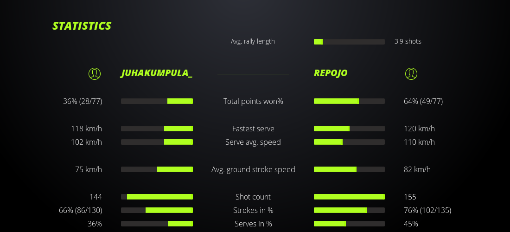
Task: Click the STATISTICS heading
Action: pos(82,26)
